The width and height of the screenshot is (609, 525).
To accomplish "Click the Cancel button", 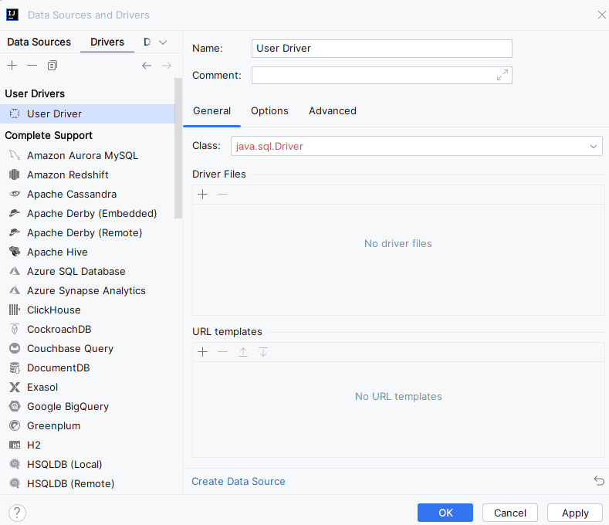I will (x=510, y=513).
